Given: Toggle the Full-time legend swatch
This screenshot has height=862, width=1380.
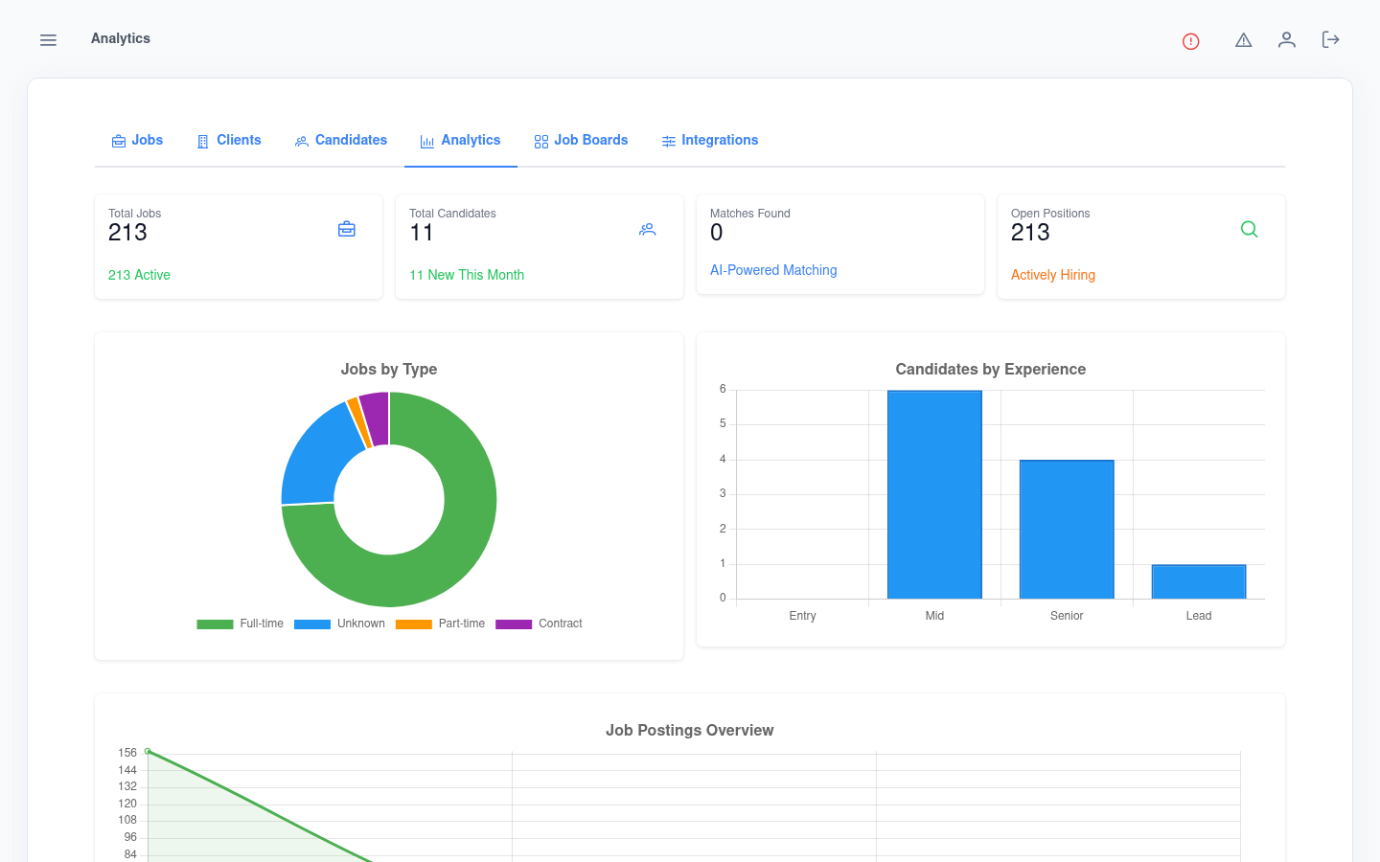Looking at the screenshot, I should coord(215,624).
